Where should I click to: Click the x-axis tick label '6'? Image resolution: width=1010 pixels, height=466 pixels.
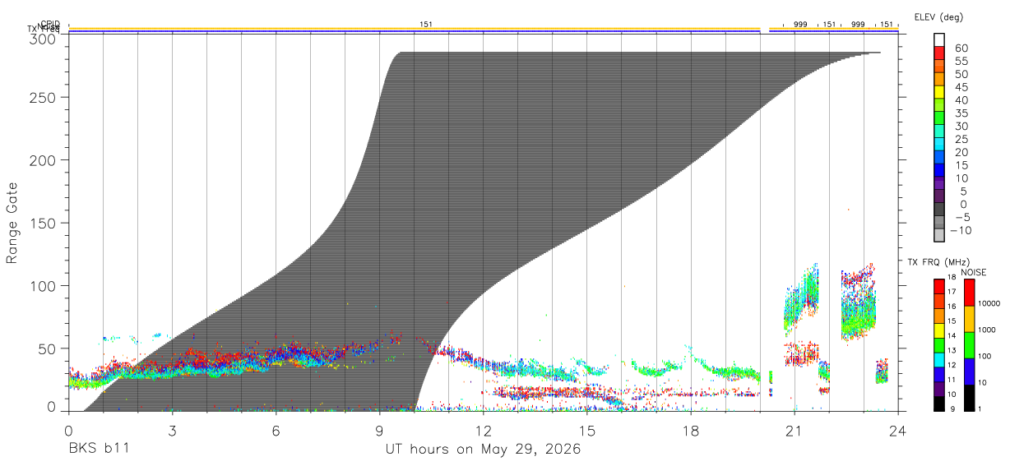click(x=276, y=430)
